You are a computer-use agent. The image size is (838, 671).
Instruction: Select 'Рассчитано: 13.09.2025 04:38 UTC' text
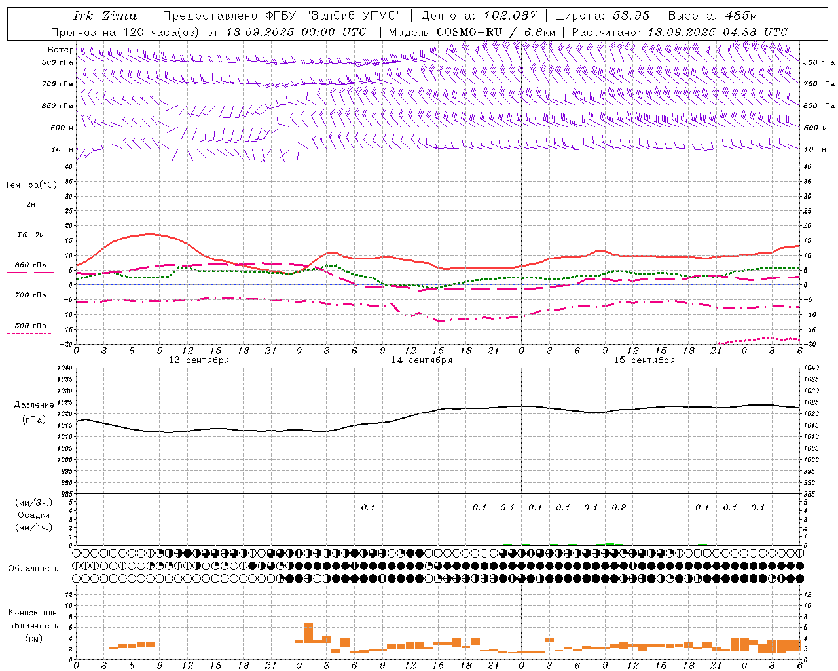680,32
